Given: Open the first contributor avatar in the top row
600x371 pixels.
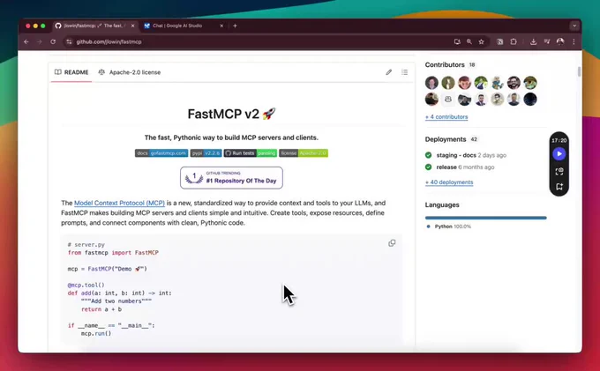Looking at the screenshot, I should coord(431,83).
